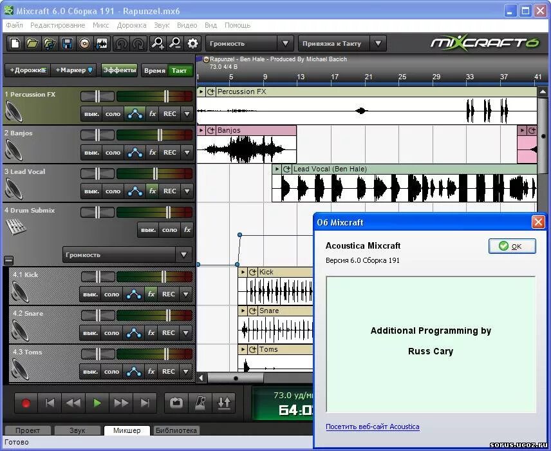Toggle the metronome icon in the transport

click(x=200, y=403)
